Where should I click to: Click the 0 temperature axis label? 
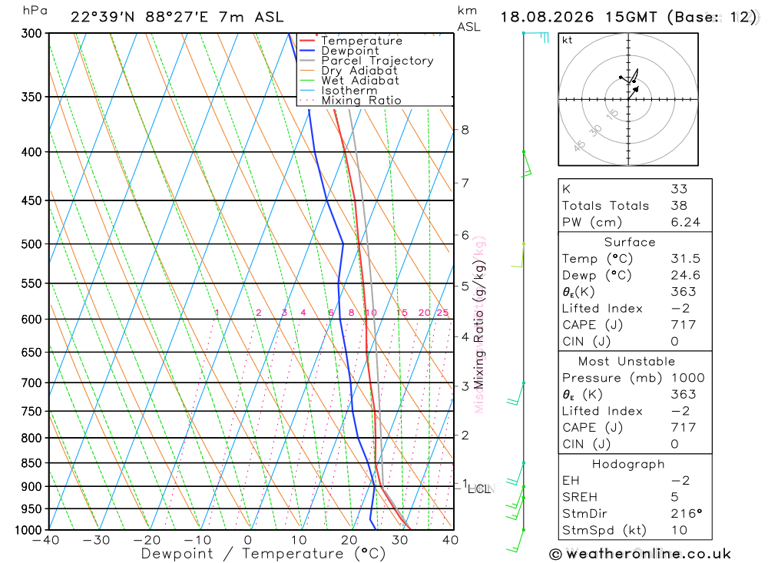[248, 540]
